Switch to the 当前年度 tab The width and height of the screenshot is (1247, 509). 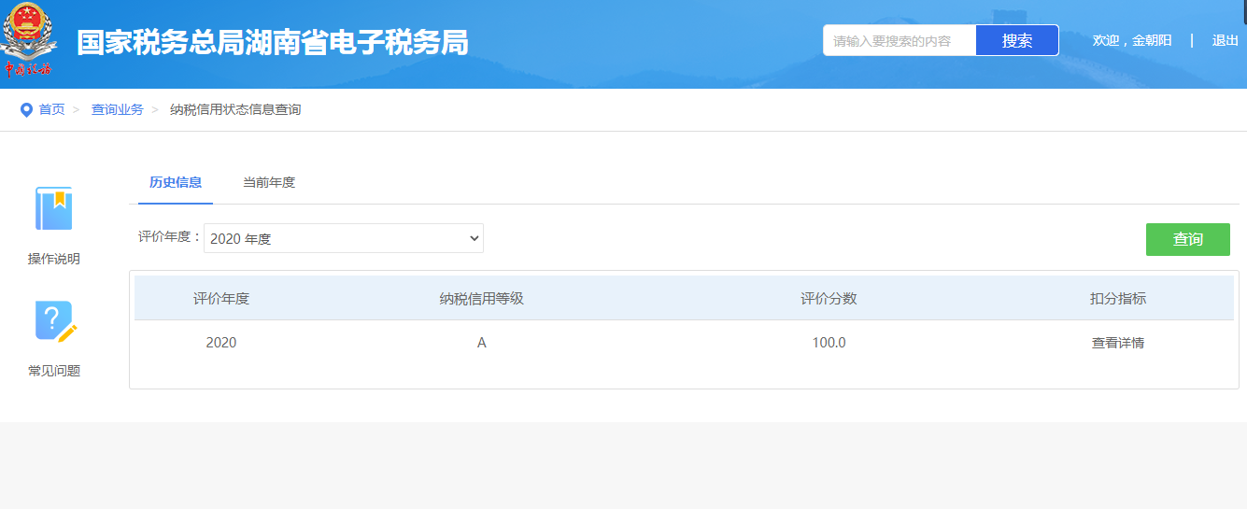pyautogui.click(x=269, y=183)
